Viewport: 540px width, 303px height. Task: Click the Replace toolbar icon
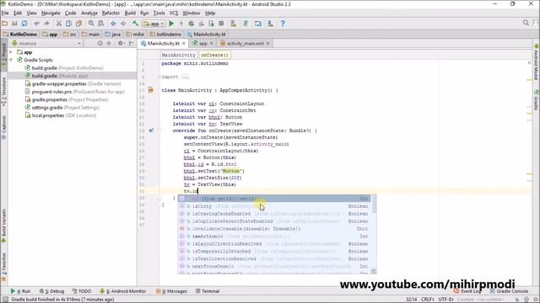(101, 24)
